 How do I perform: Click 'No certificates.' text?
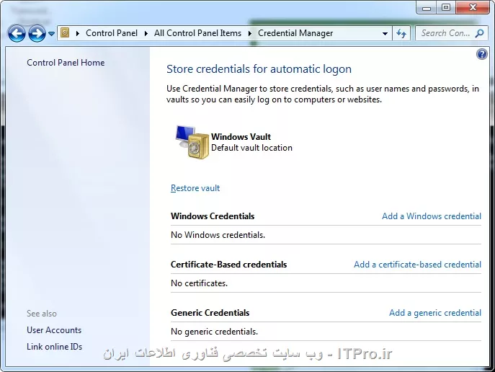[x=199, y=283]
